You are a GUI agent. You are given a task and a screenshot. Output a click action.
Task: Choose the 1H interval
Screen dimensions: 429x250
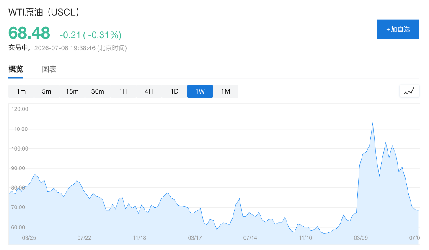pos(124,91)
